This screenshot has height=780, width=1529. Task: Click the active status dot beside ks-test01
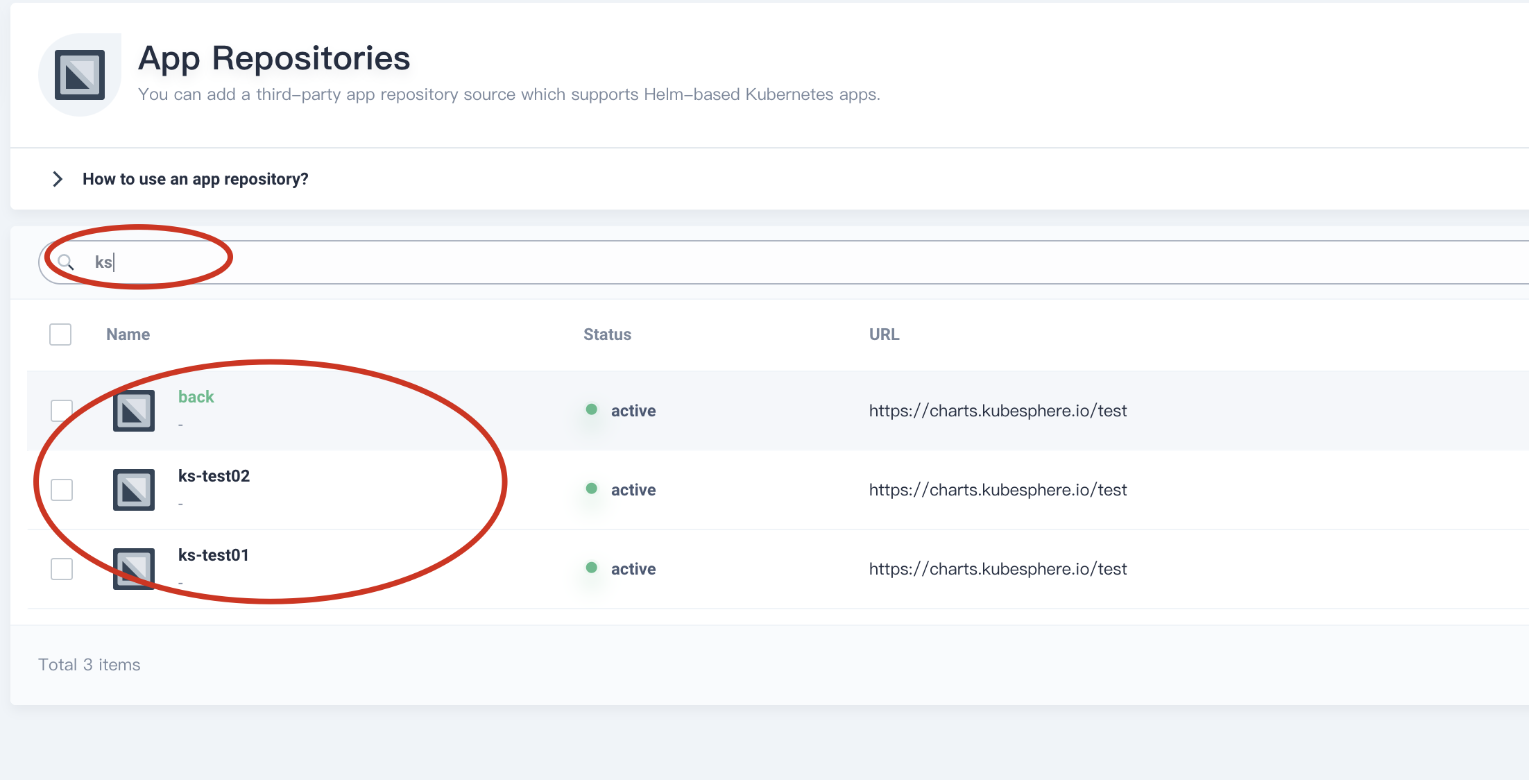pyautogui.click(x=591, y=568)
